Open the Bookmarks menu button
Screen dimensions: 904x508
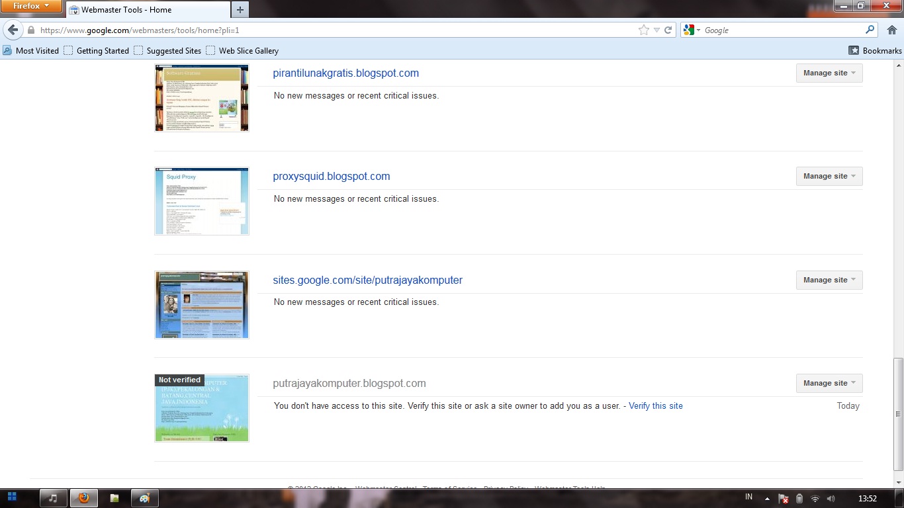[875, 50]
